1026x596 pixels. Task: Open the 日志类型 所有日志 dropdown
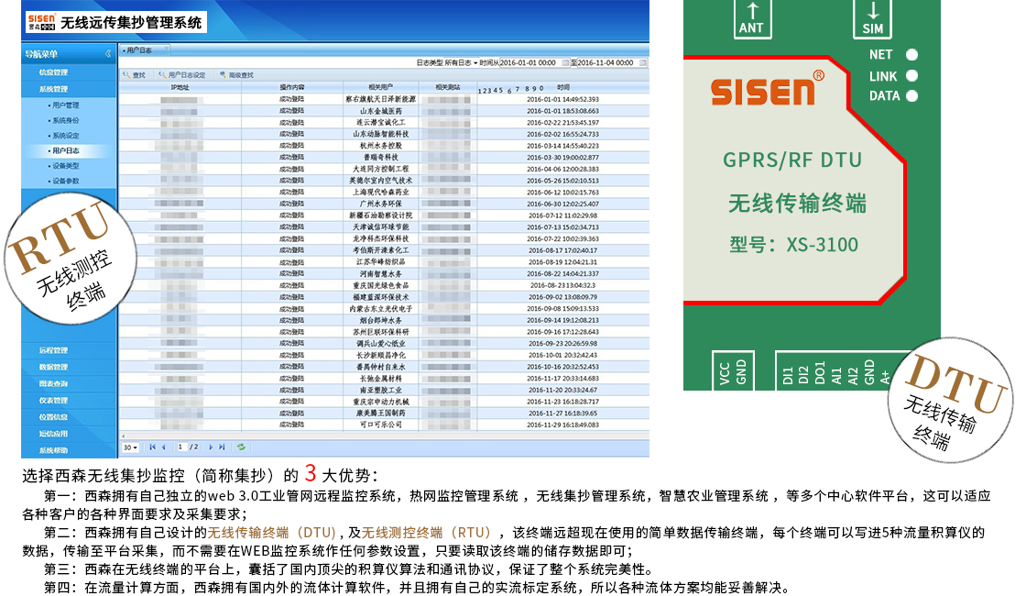click(475, 62)
